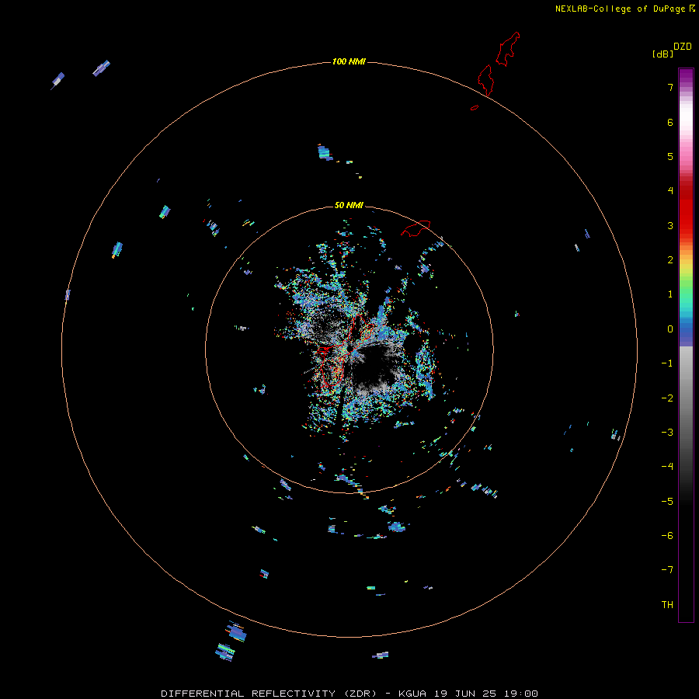699x699 pixels.
Task: Click the -2 value on color scale
Action: [x=667, y=398]
